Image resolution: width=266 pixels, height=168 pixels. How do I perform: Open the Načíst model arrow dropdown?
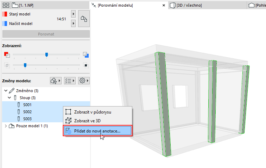pos(73,24)
